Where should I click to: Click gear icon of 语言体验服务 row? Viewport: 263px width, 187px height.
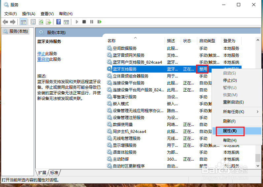[109, 152]
